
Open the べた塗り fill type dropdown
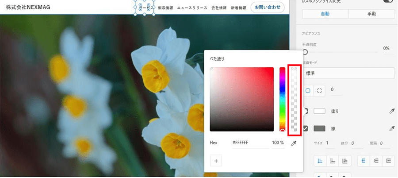click(x=217, y=59)
